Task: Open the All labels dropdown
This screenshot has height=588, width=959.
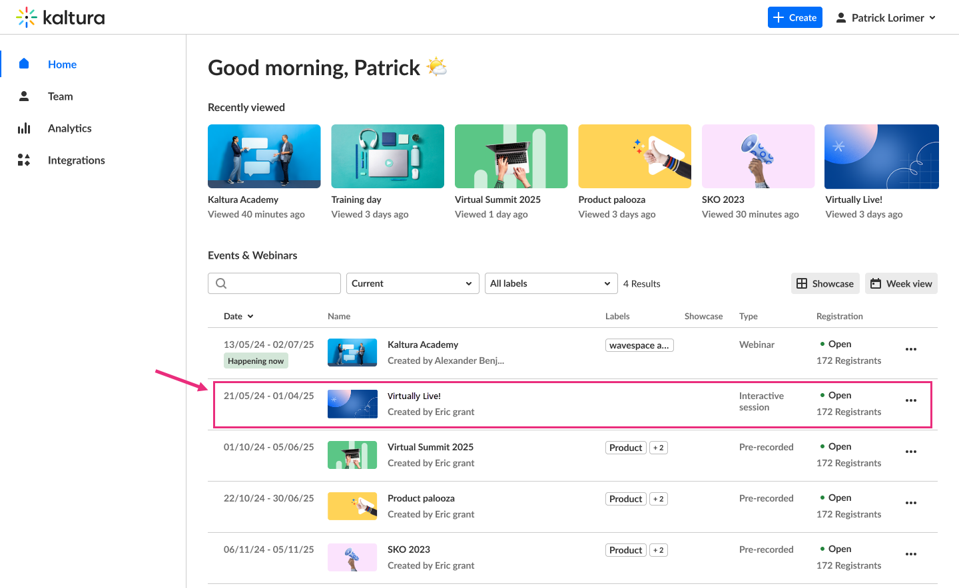Action: click(x=551, y=283)
